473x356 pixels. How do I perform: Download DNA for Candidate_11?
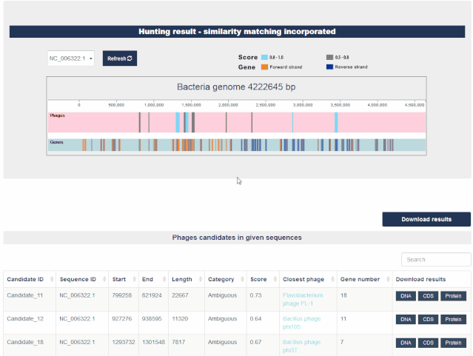click(x=405, y=297)
